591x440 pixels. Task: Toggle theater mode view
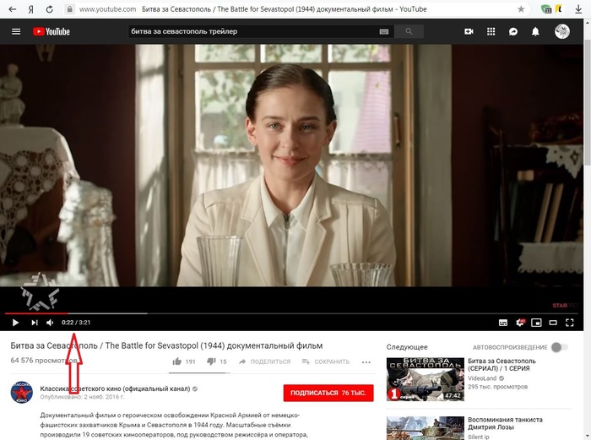[x=553, y=322]
